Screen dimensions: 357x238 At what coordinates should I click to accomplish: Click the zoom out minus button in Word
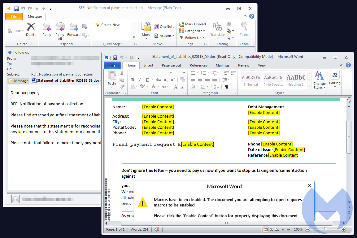(307, 229)
